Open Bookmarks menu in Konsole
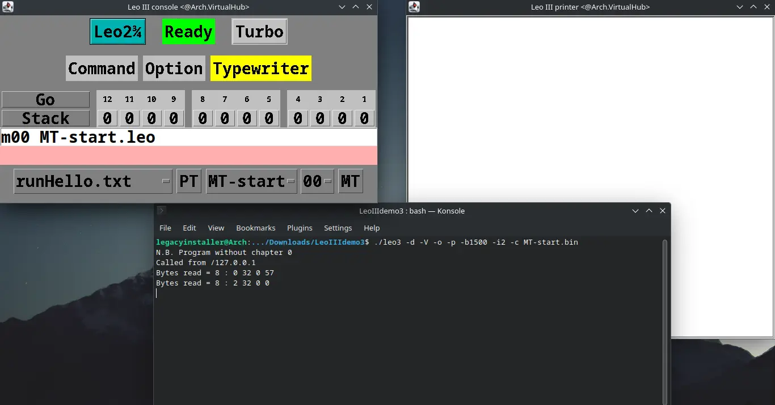 255,228
